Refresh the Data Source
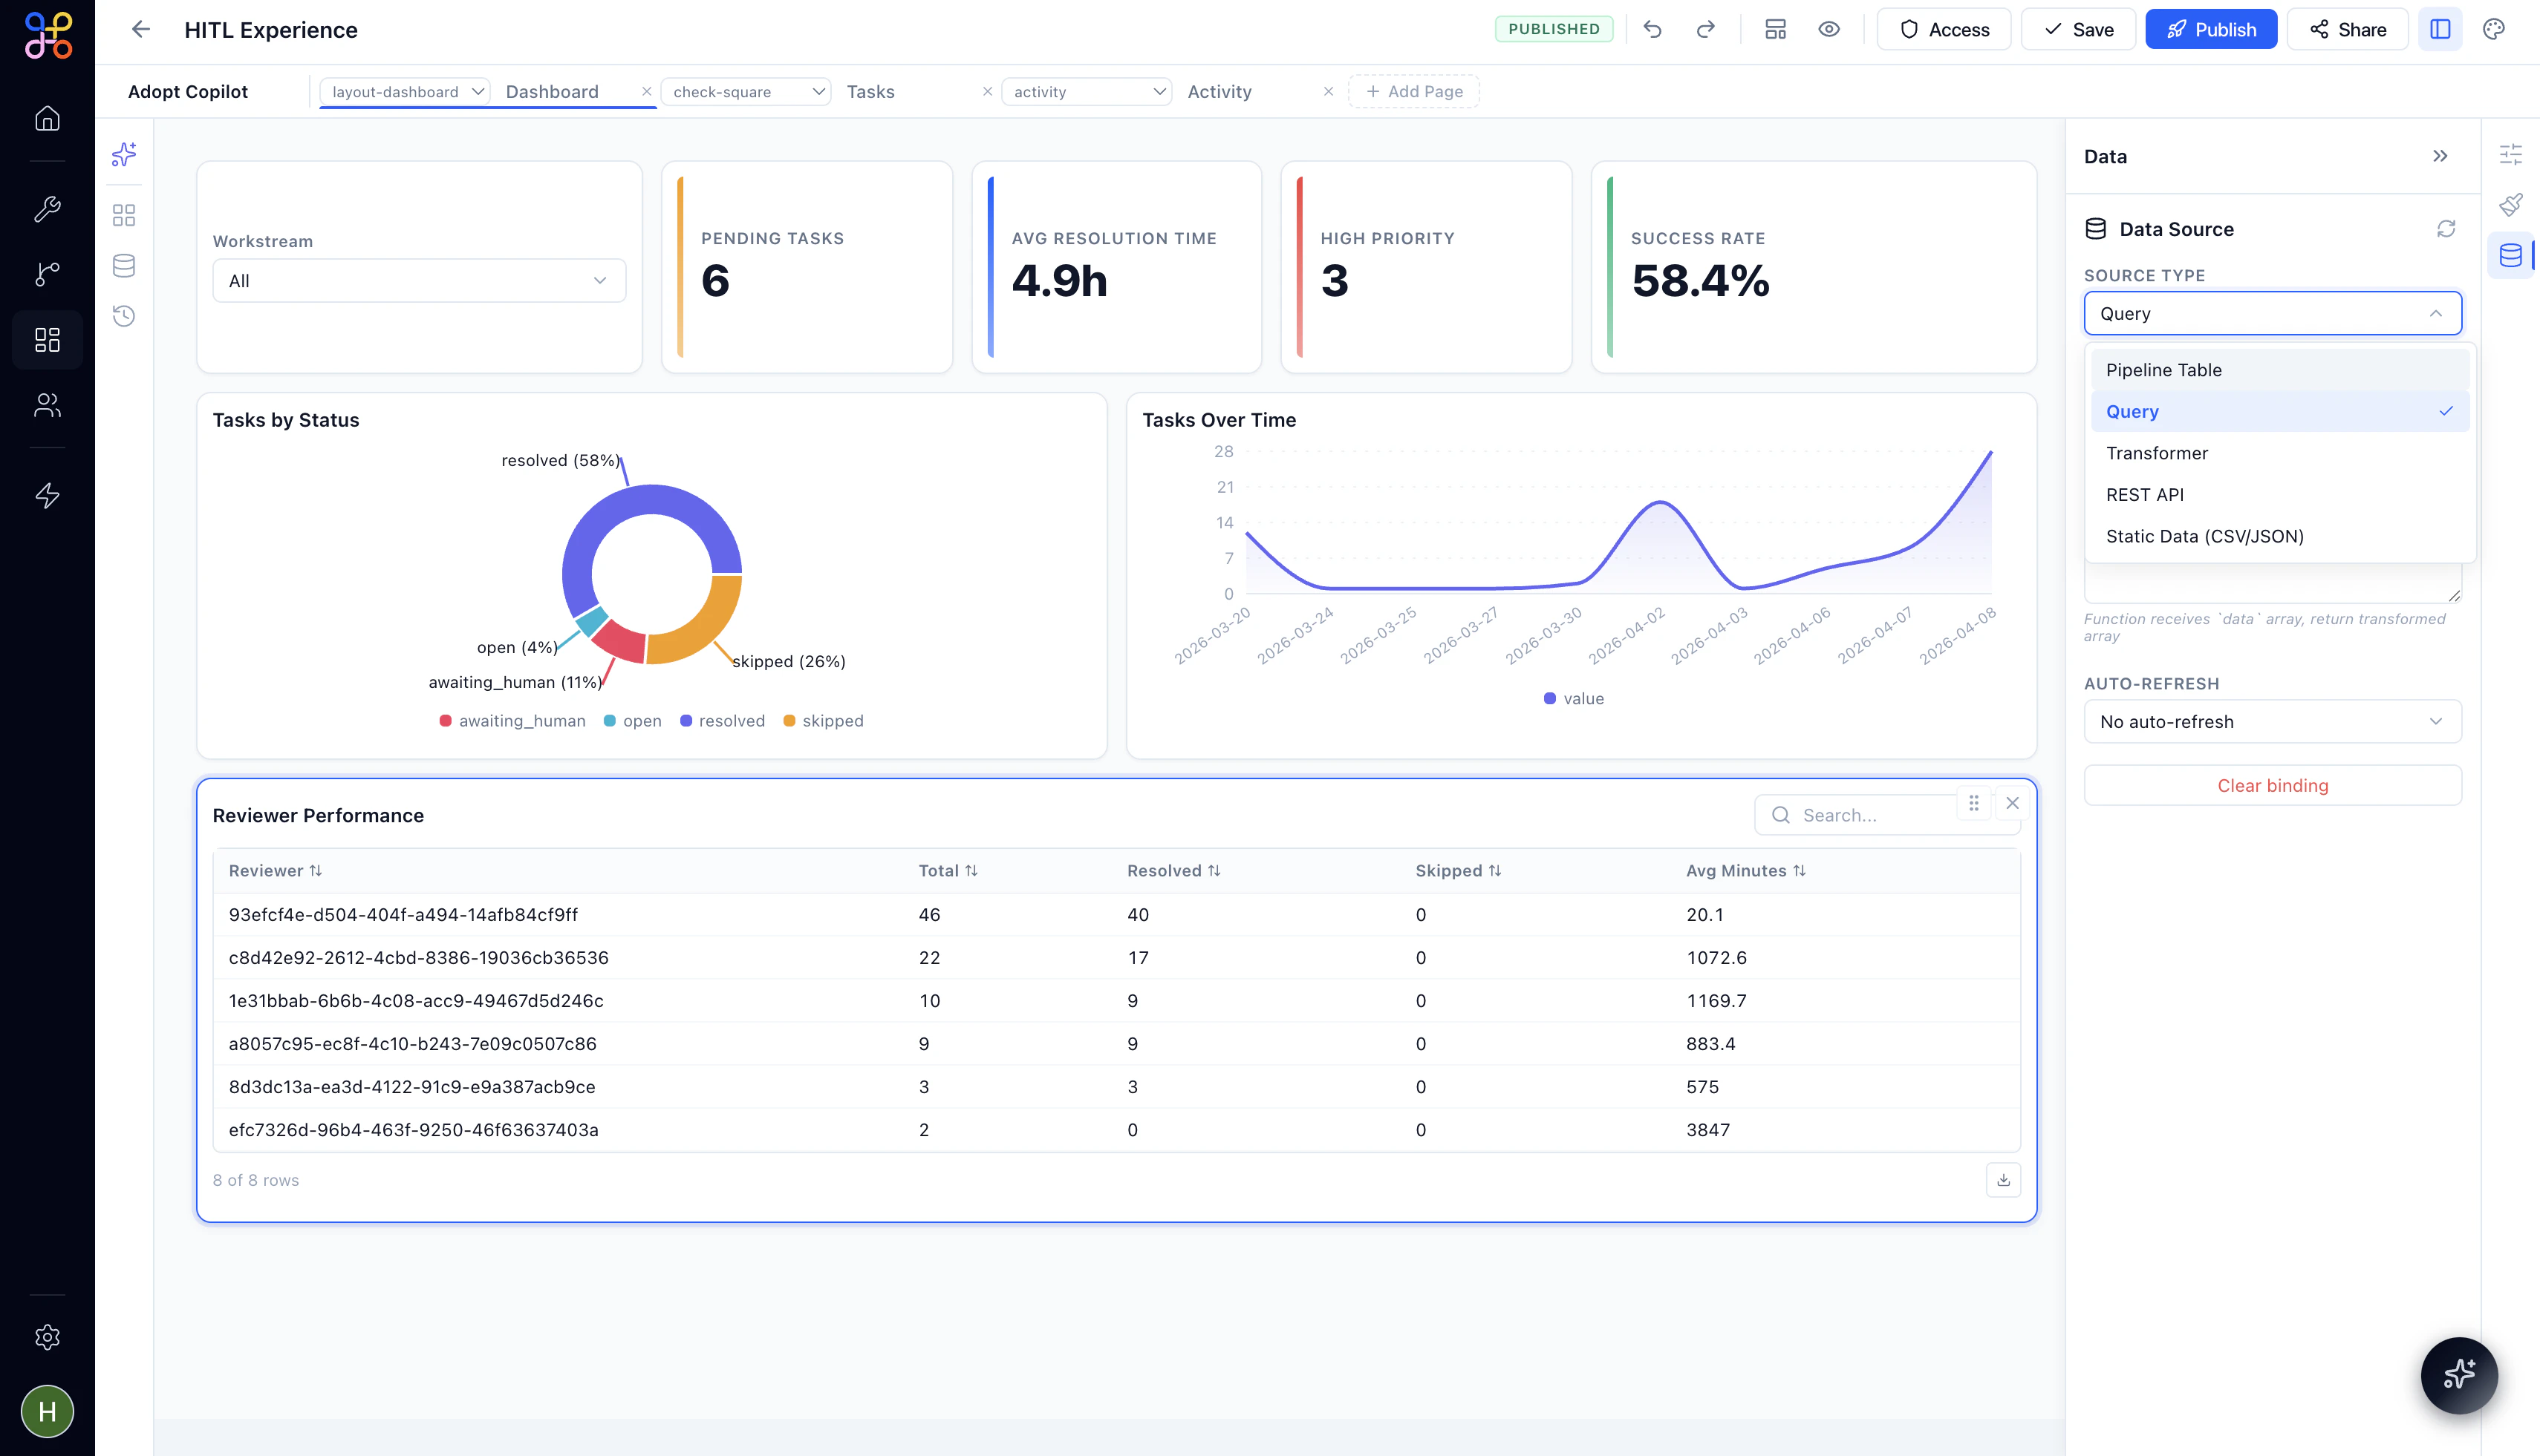 click(x=2446, y=229)
